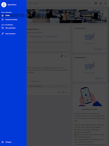
Task: Click the Pin weghalen button
Action: coord(47,86)
